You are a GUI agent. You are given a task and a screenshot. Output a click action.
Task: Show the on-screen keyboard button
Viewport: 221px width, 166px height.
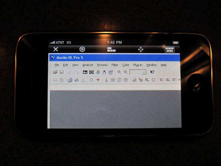170,49
